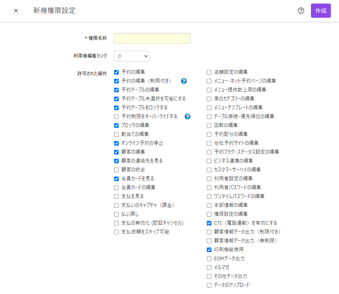Uncheck the 印刷機能使用 checkbox
This screenshot has height=294, width=339.
[209, 250]
